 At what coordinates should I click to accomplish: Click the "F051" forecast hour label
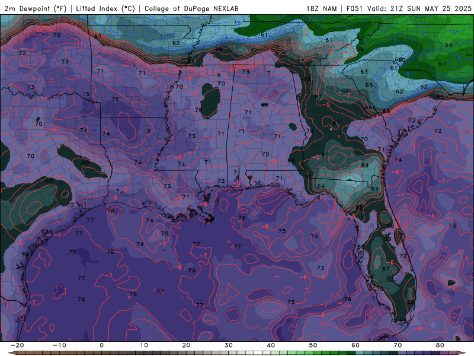click(x=355, y=8)
